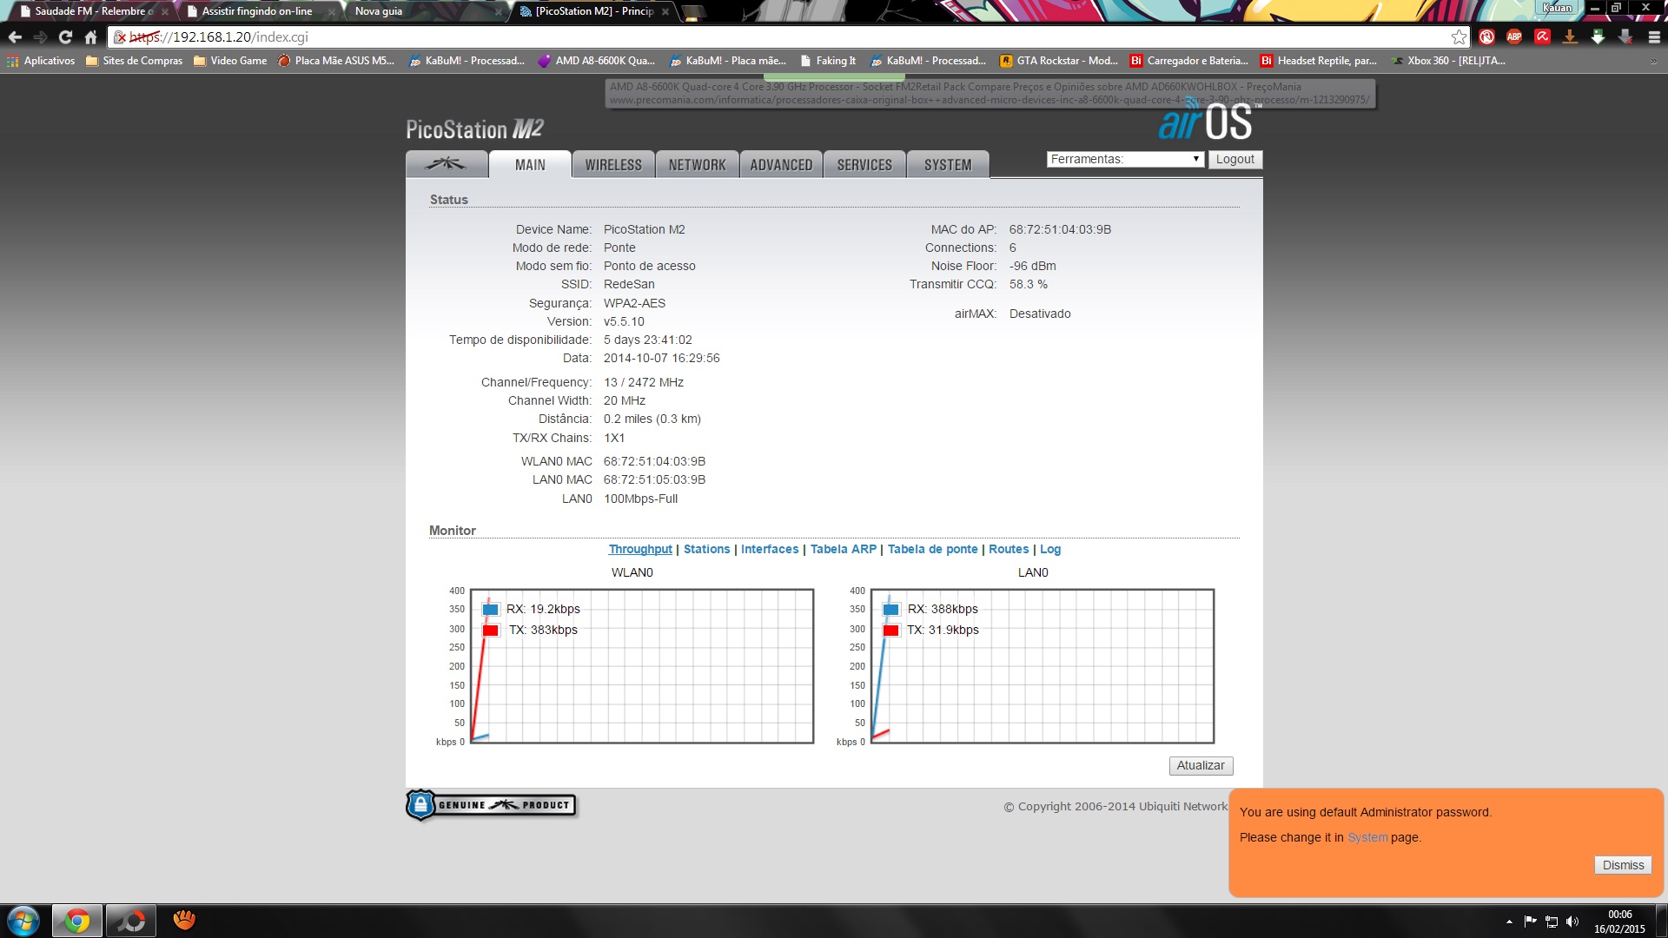Click the taskbar volume speaker icon
Screen dimensions: 1668x938
pyautogui.click(x=1572, y=921)
